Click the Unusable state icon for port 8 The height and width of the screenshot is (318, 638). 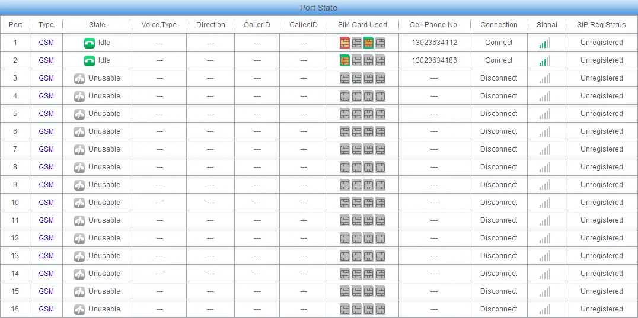[79, 168]
